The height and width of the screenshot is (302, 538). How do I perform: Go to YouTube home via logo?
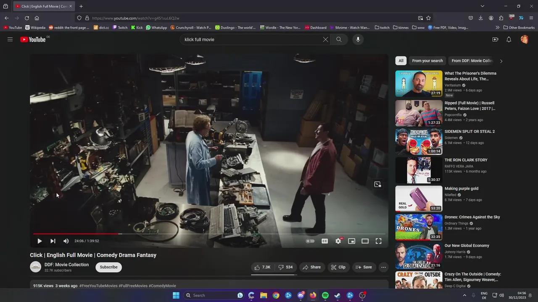[33, 39]
